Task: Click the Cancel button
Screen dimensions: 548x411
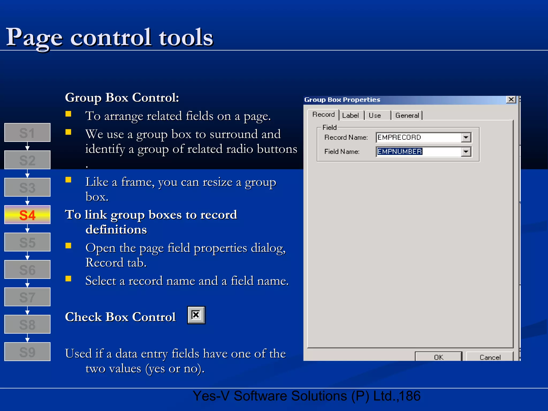Action: 490,357
